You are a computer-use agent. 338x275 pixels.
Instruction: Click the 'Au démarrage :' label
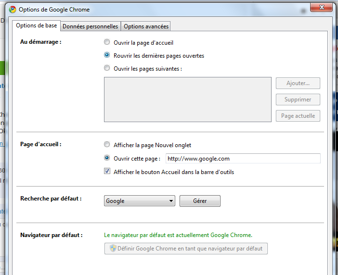[41, 42]
